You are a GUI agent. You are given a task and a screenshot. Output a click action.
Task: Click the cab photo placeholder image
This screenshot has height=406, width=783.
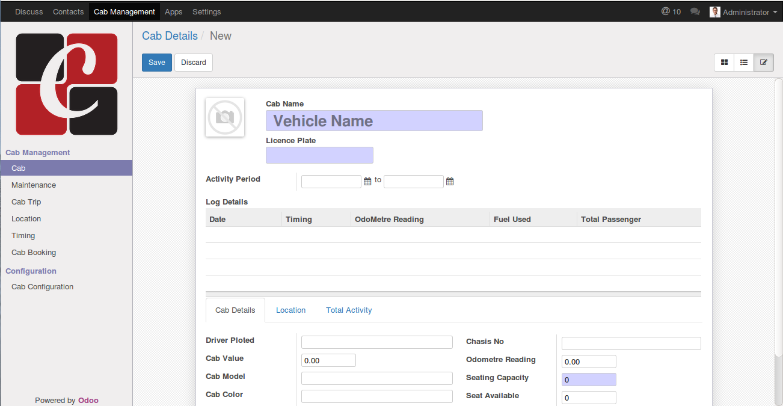pyautogui.click(x=225, y=117)
